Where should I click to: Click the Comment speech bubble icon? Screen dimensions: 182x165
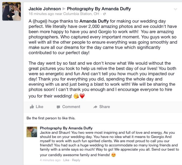tap(58, 107)
